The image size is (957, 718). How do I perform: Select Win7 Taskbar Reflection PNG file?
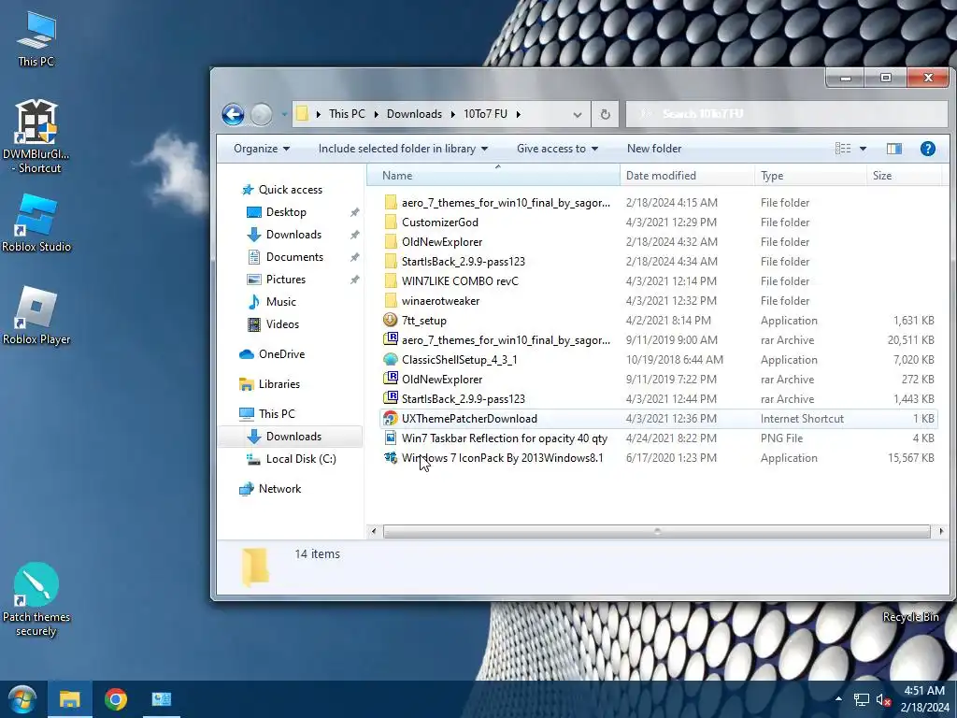click(x=658, y=438)
